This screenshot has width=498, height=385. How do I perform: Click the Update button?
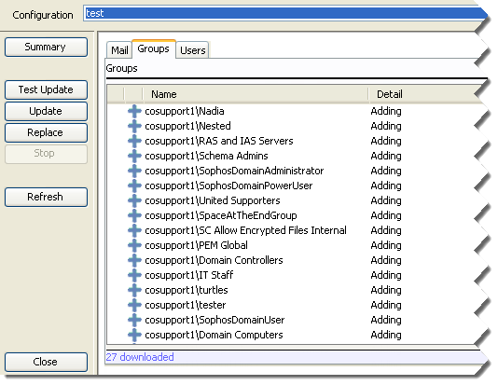click(46, 111)
